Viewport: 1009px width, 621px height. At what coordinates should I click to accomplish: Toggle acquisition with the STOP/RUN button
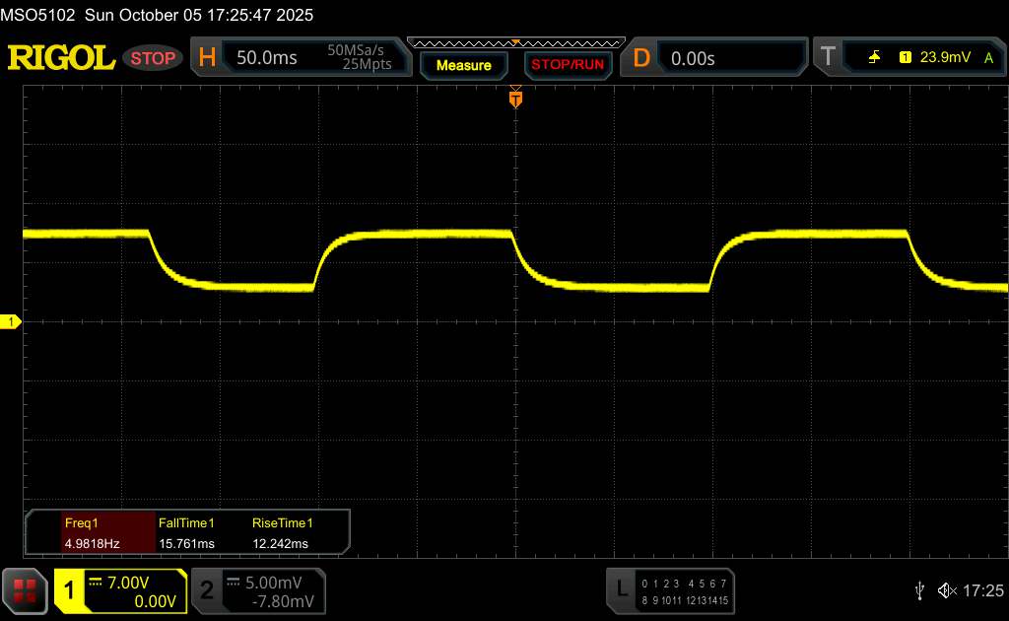click(x=567, y=65)
